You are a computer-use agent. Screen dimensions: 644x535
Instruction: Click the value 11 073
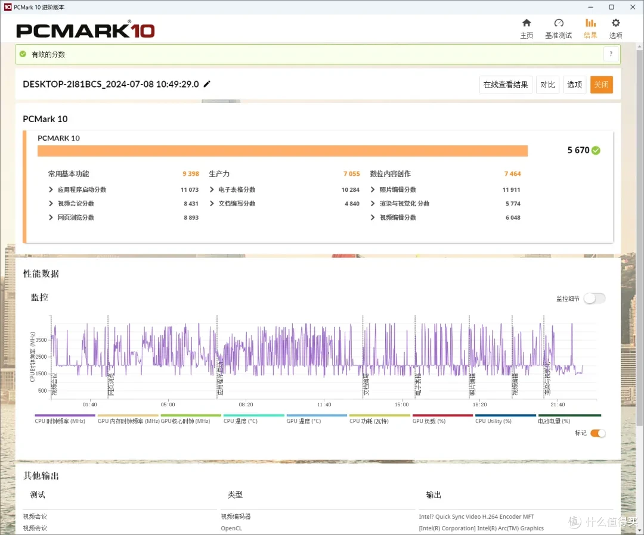click(190, 189)
